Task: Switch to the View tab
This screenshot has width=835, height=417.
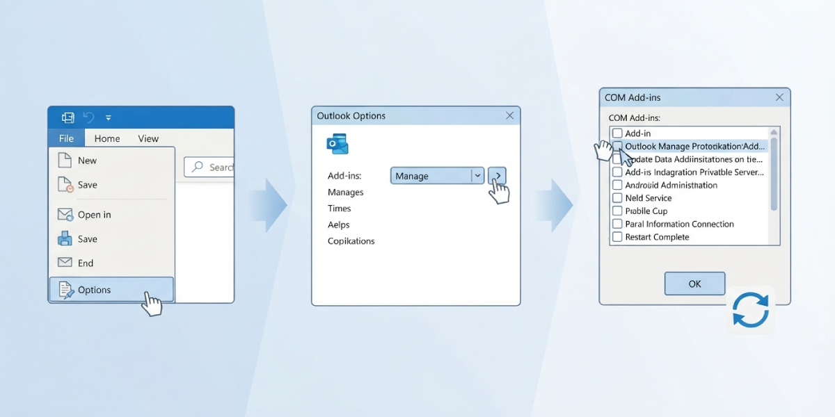Action: tap(148, 138)
